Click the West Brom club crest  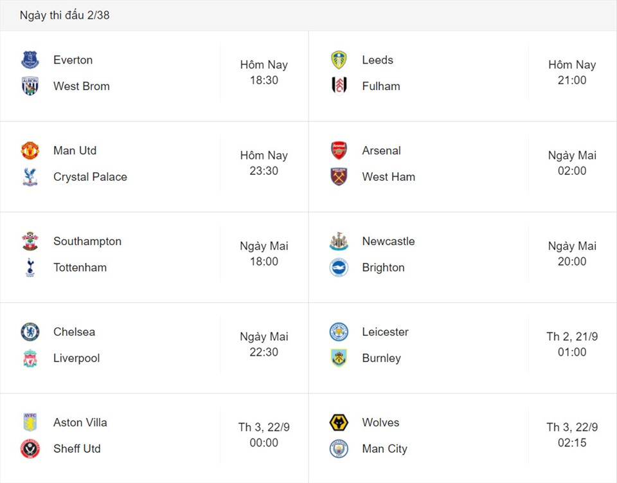tap(30, 86)
